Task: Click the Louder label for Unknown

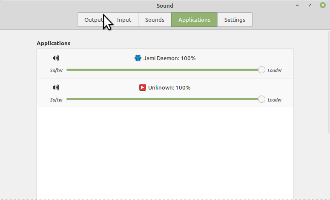Action: point(275,100)
